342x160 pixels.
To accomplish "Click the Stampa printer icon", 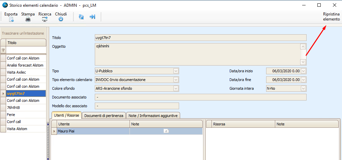I will pyautogui.click(x=28, y=19).
